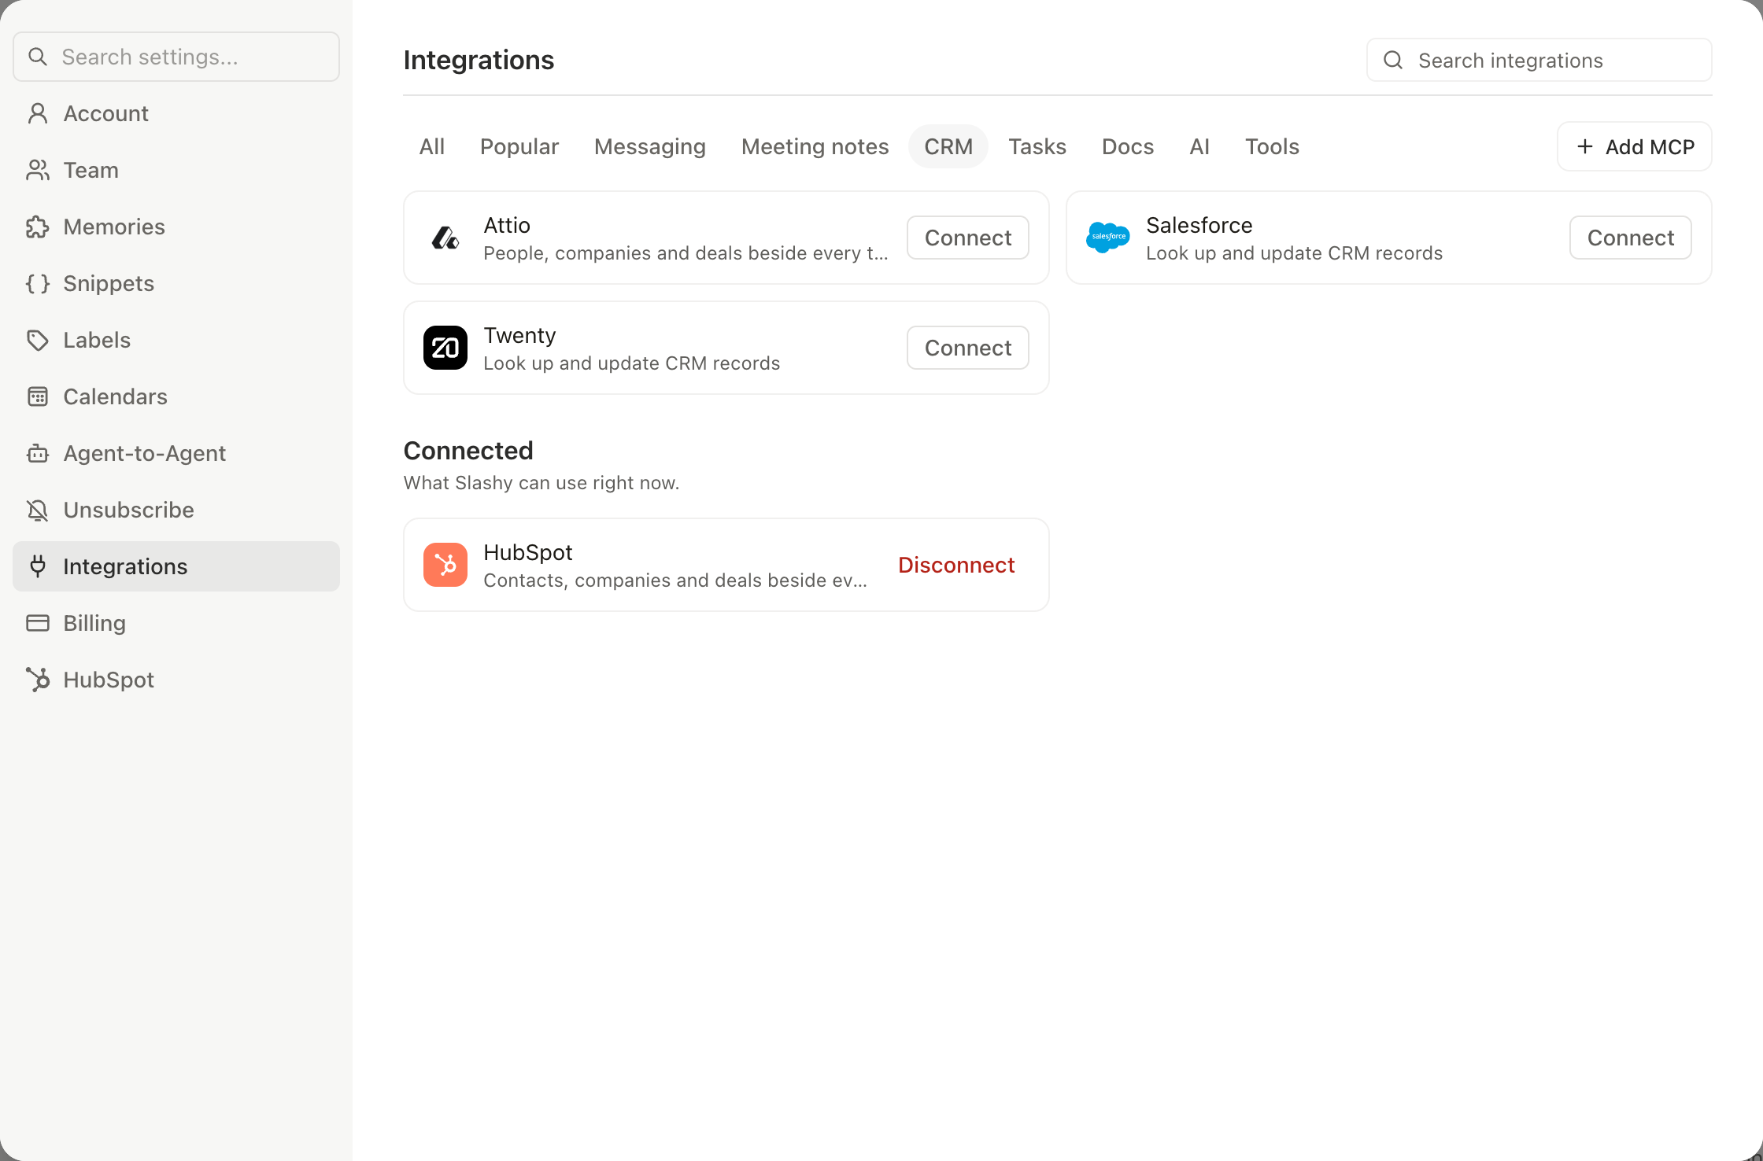Switch to the Tasks tab
Image resolution: width=1763 pixels, height=1161 pixels.
pyautogui.click(x=1037, y=146)
